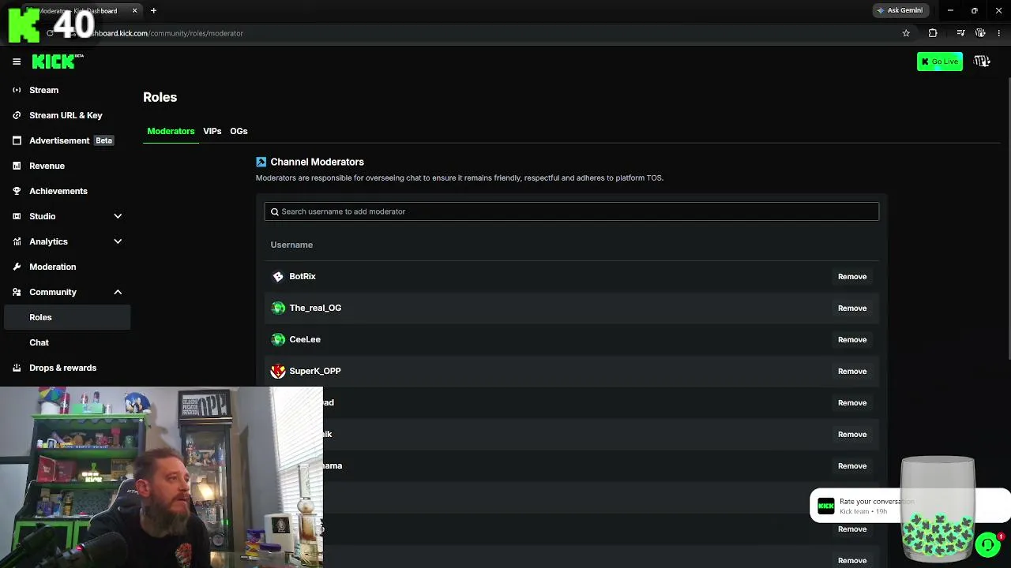Click the search magnifier icon in moderator field

(275, 211)
